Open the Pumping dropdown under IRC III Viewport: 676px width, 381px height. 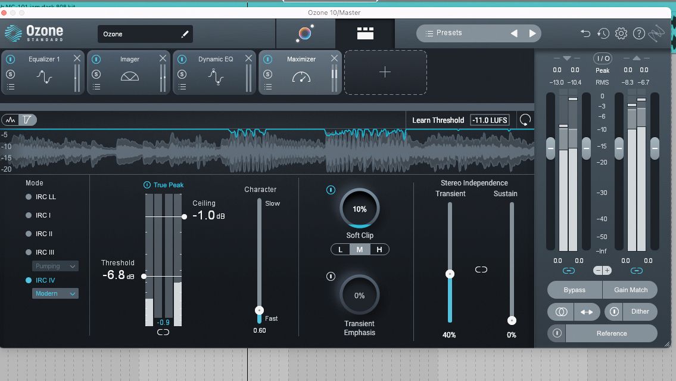point(55,265)
